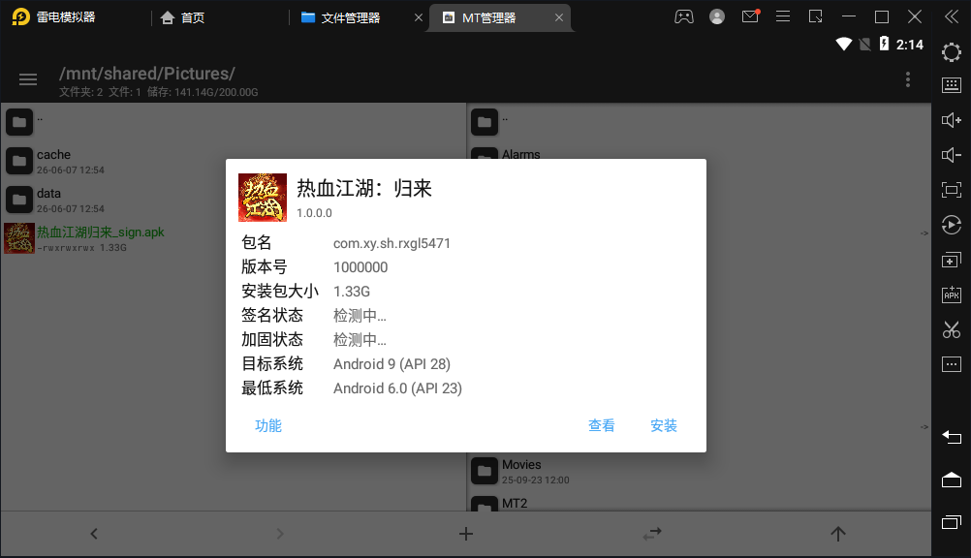The height and width of the screenshot is (558, 971).
Task: Open the Movies folder in right pane
Action: click(699, 471)
